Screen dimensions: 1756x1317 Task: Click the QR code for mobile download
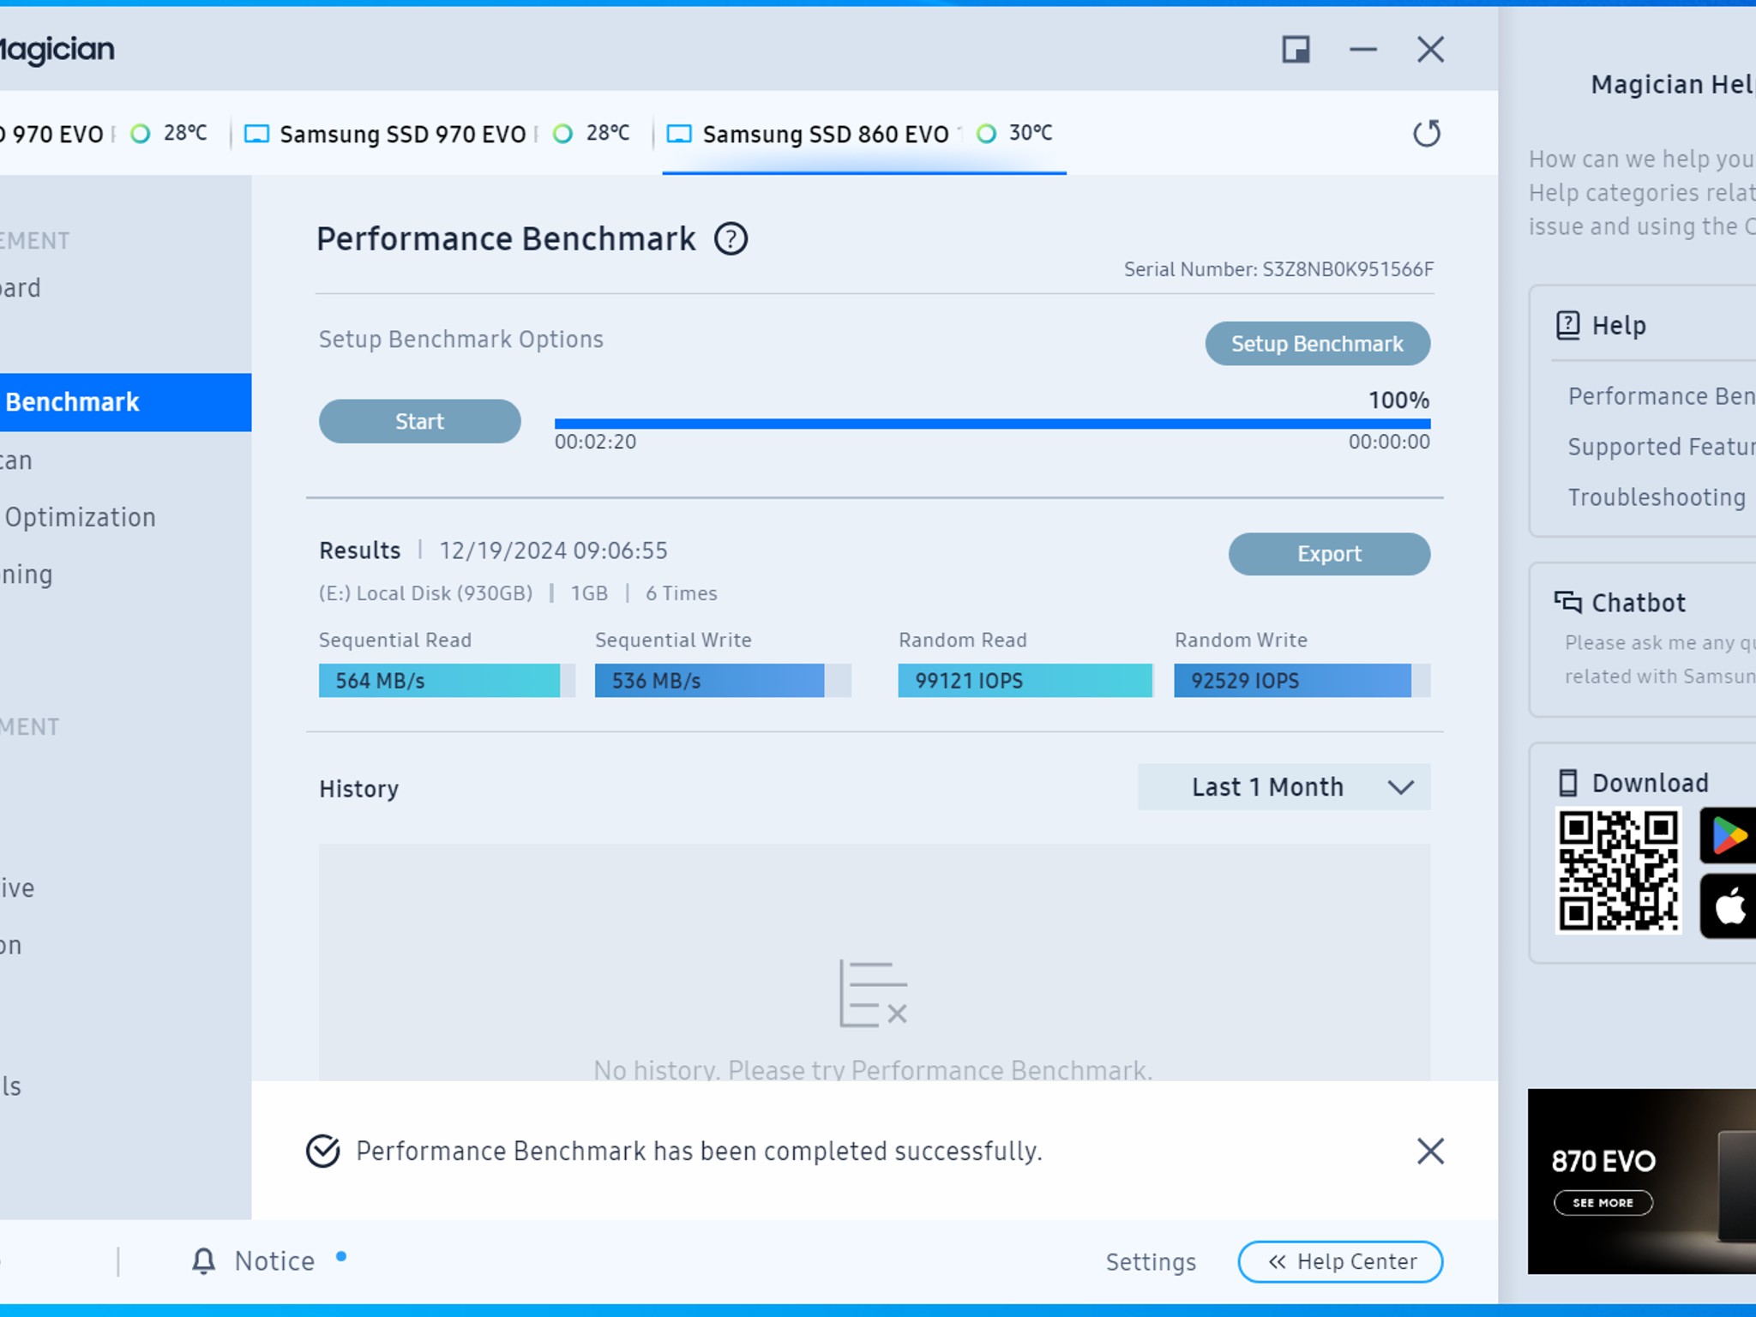pyautogui.click(x=1619, y=870)
